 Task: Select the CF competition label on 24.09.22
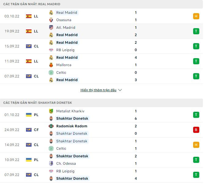(x=36, y=130)
